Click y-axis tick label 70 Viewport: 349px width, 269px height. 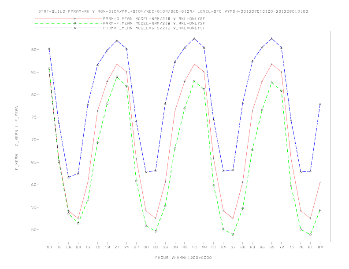pyautogui.click(x=33, y=140)
